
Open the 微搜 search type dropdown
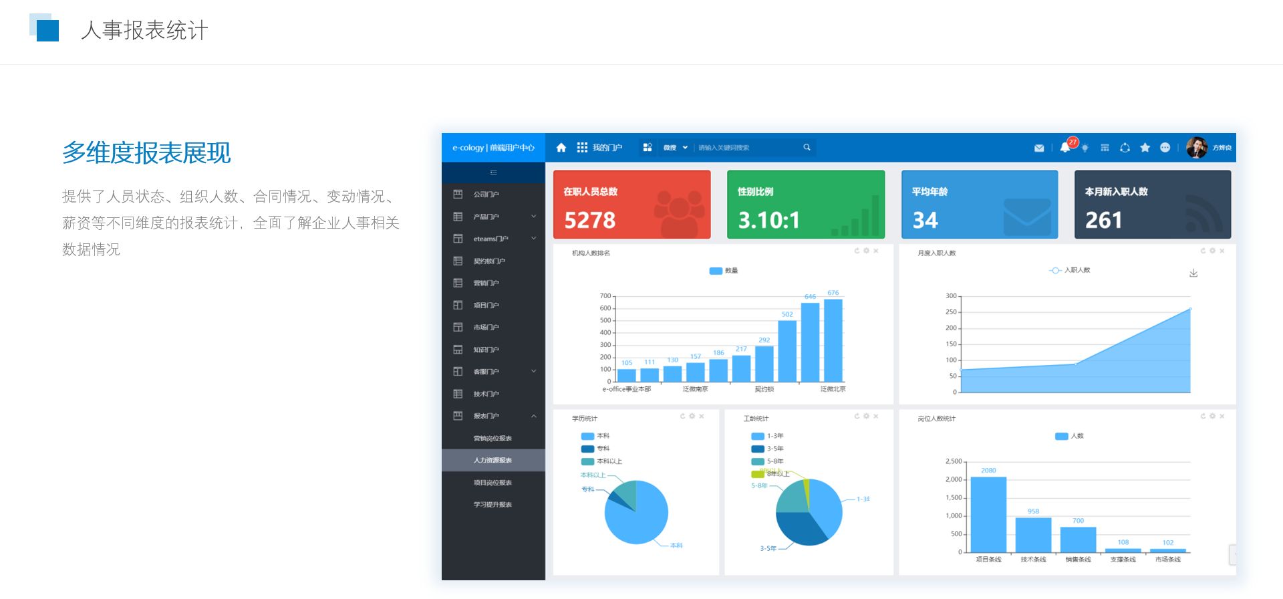click(675, 148)
